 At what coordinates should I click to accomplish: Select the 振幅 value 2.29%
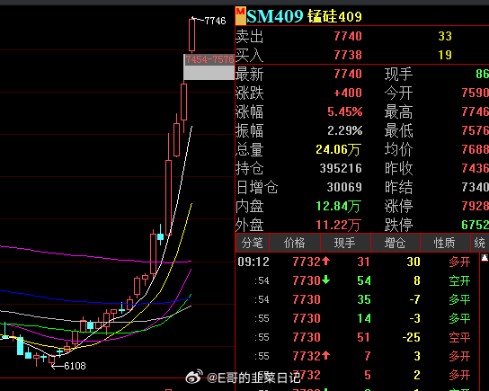[x=345, y=130]
